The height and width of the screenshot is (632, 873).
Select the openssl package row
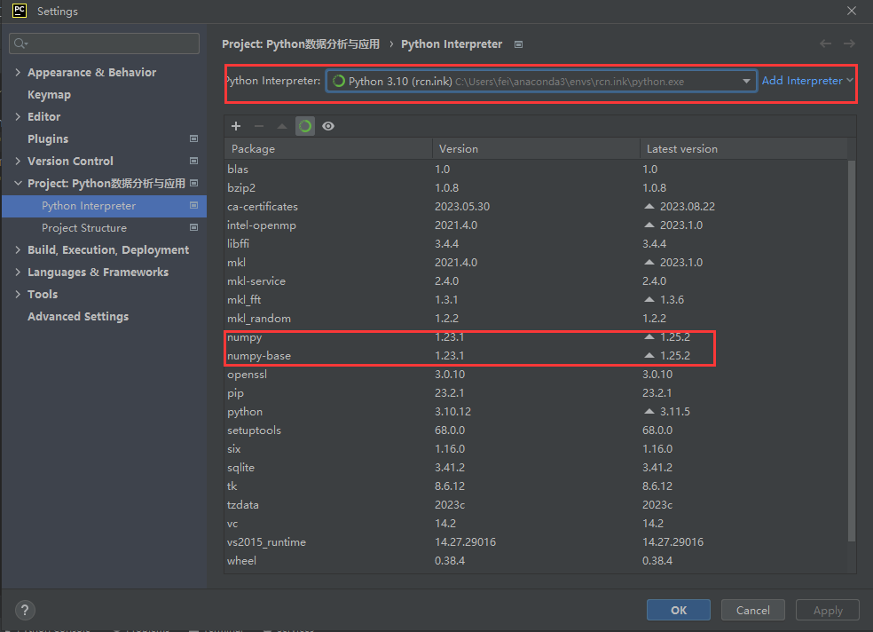pos(536,375)
